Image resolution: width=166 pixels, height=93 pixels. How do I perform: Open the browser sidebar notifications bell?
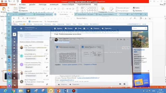(9, 19)
